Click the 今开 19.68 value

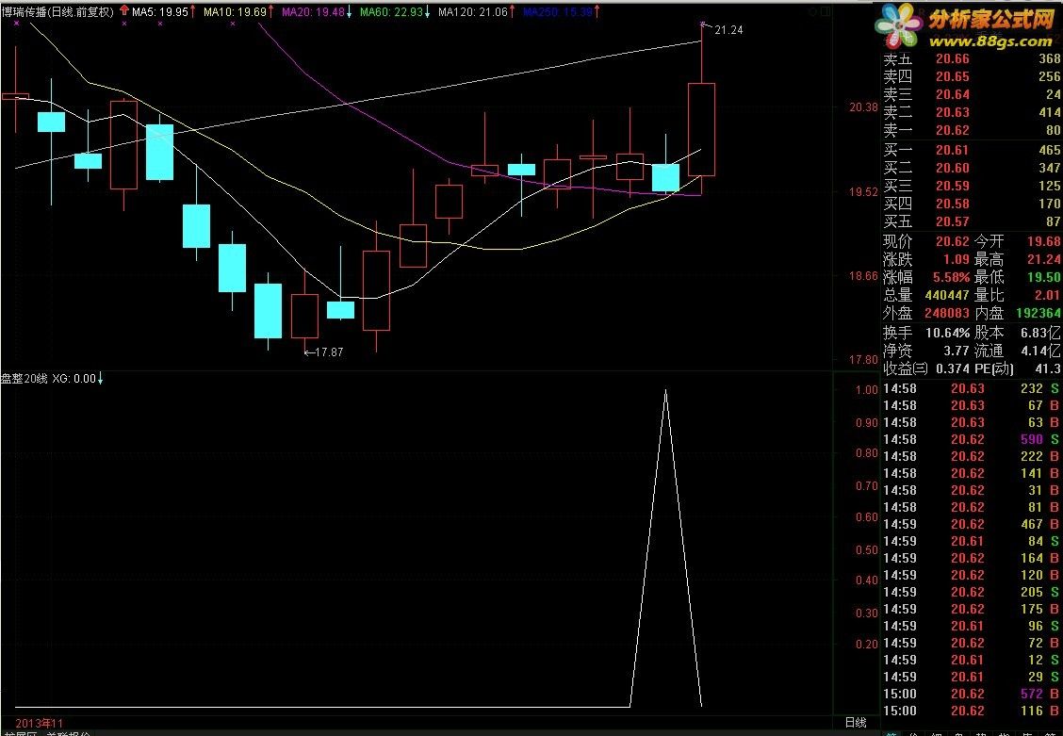point(1044,241)
